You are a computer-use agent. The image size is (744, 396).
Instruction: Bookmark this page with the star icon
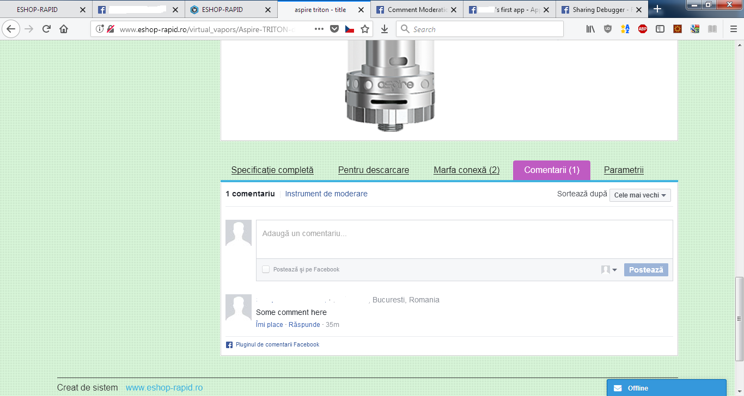click(365, 29)
